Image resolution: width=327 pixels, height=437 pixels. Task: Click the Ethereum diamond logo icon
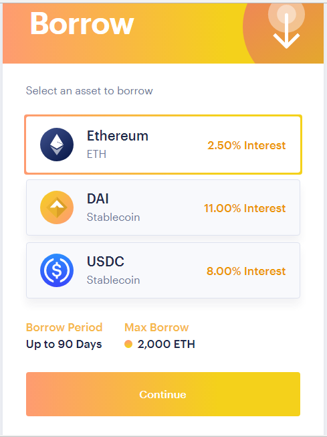click(x=57, y=145)
